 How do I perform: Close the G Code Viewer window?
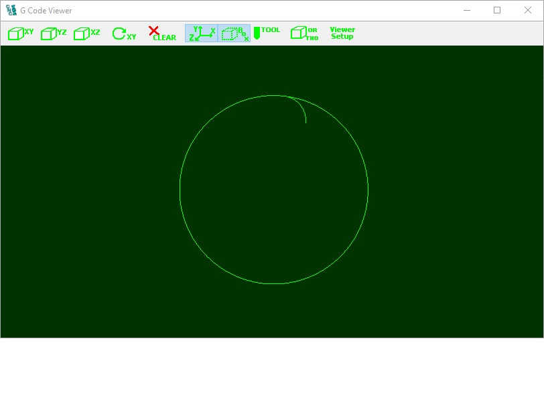[x=528, y=11]
